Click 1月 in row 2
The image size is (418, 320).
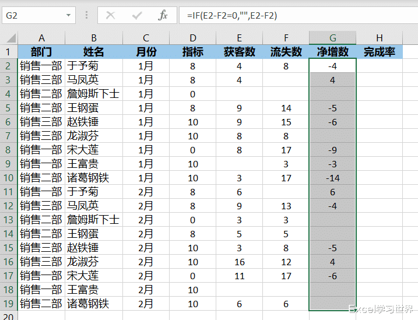tap(146, 66)
